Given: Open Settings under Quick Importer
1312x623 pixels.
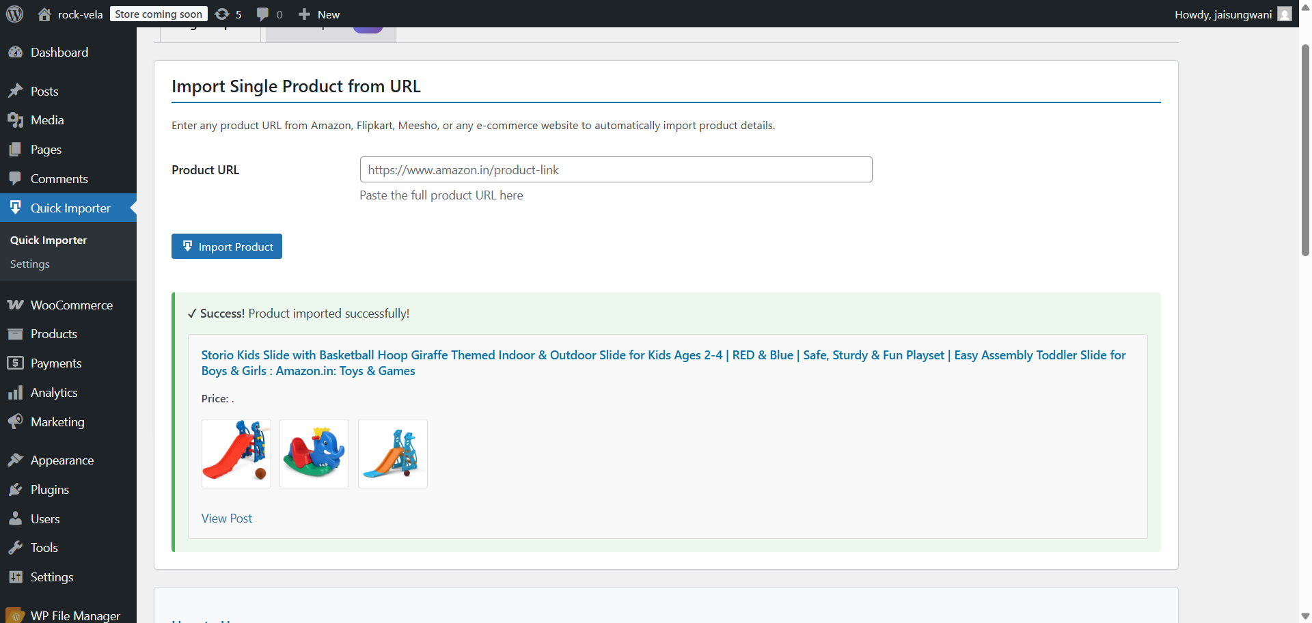Looking at the screenshot, I should tap(30, 264).
